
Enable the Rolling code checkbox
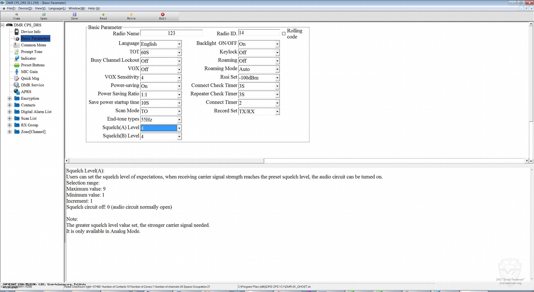[284, 34]
